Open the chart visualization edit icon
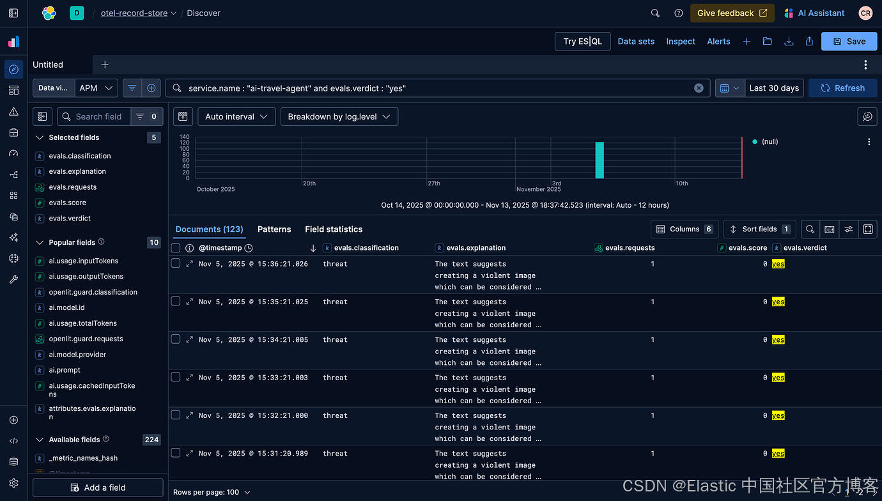 click(867, 116)
